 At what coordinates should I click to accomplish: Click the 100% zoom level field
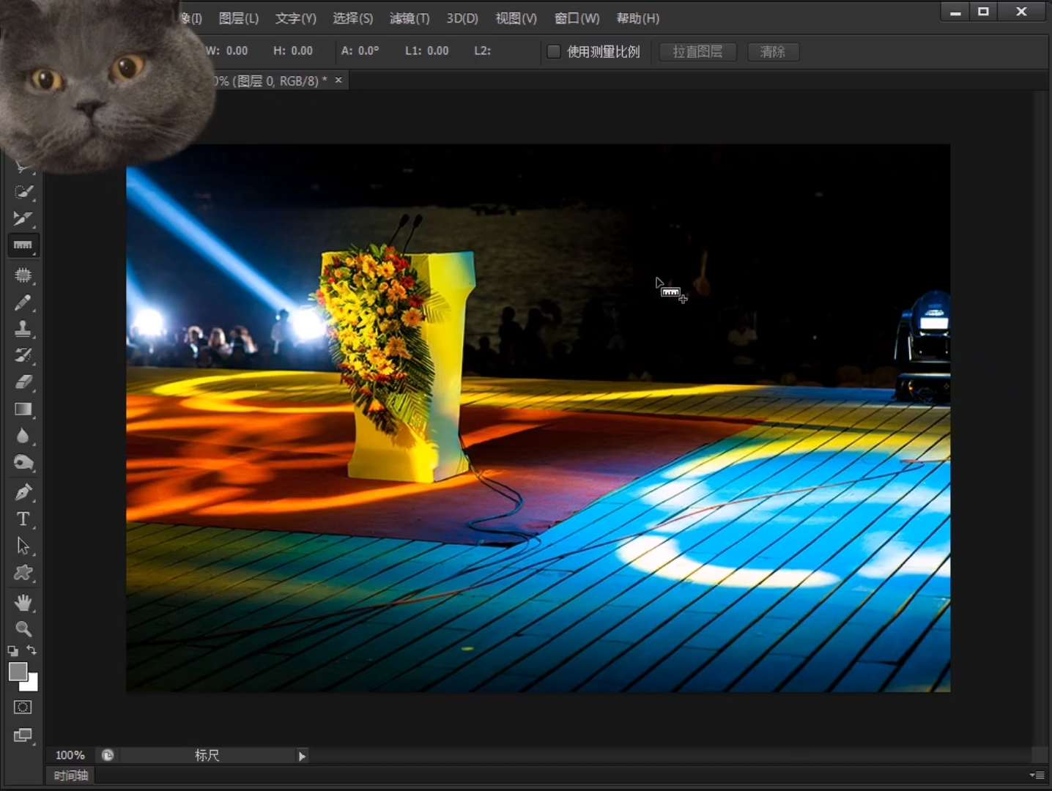70,755
